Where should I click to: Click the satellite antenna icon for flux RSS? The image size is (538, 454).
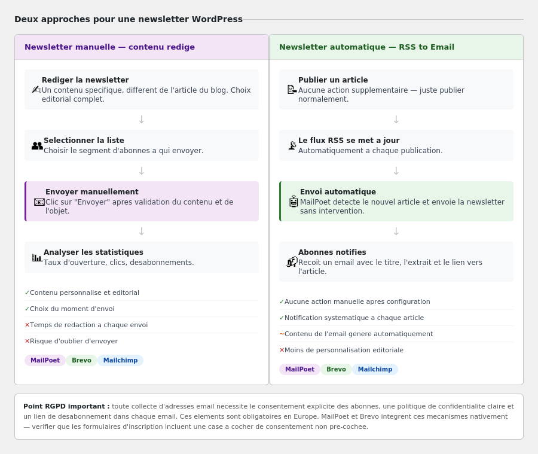coord(292,145)
